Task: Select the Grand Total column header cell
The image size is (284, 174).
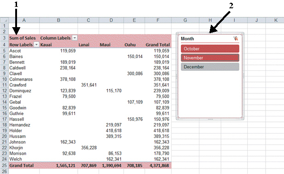Action: pos(157,45)
